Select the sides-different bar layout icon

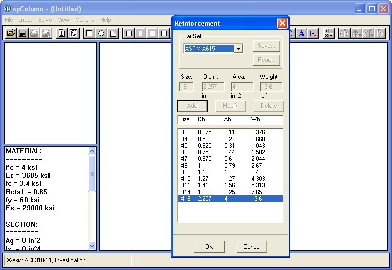click(152, 33)
